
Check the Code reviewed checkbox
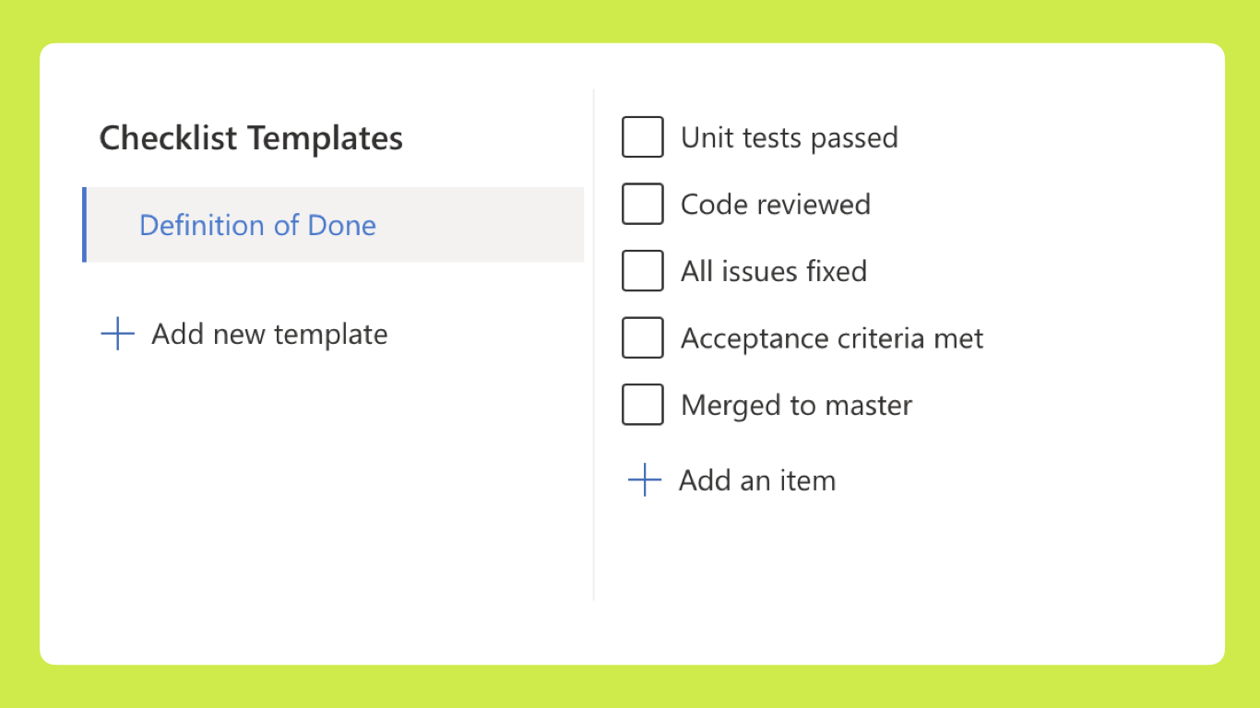[x=643, y=204]
